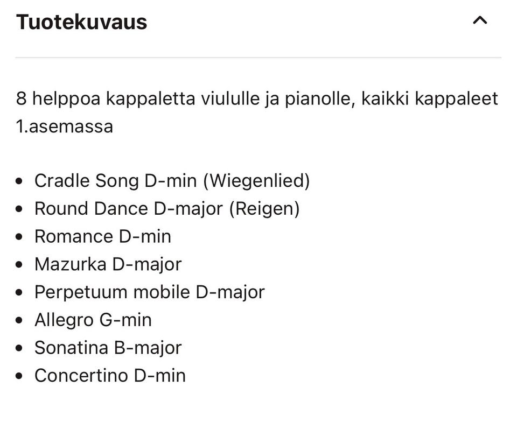The width and height of the screenshot is (517, 429).
Task: Select the Sonatina B-major list item
Action: point(108,348)
